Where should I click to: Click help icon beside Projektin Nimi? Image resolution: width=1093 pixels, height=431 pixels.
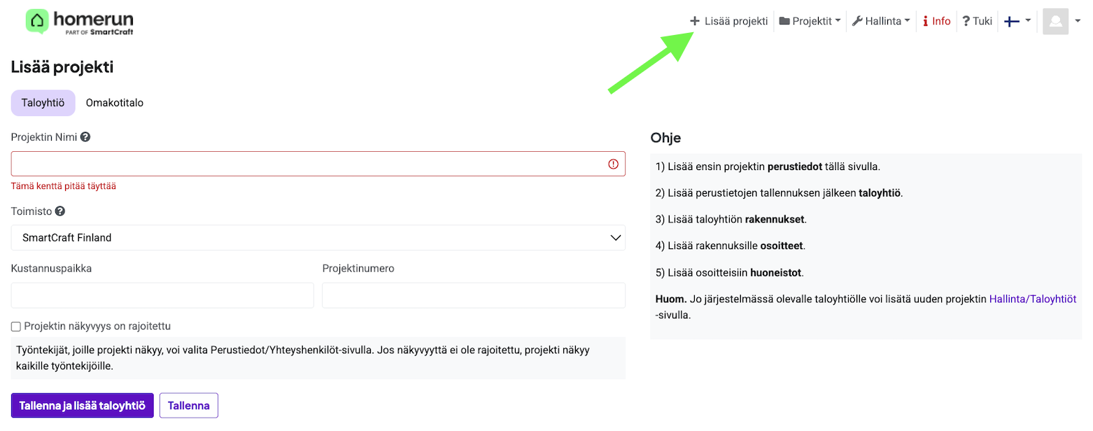tap(85, 137)
